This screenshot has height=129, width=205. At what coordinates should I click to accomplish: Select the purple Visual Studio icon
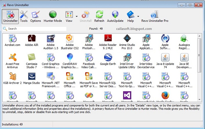[127, 95]
